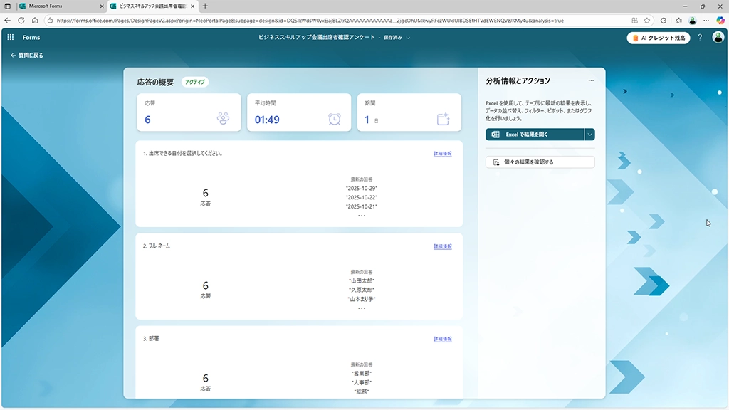Screen dimensions: 729x410
Task: Click the Excel で結果を開く button
Action: (x=535, y=135)
